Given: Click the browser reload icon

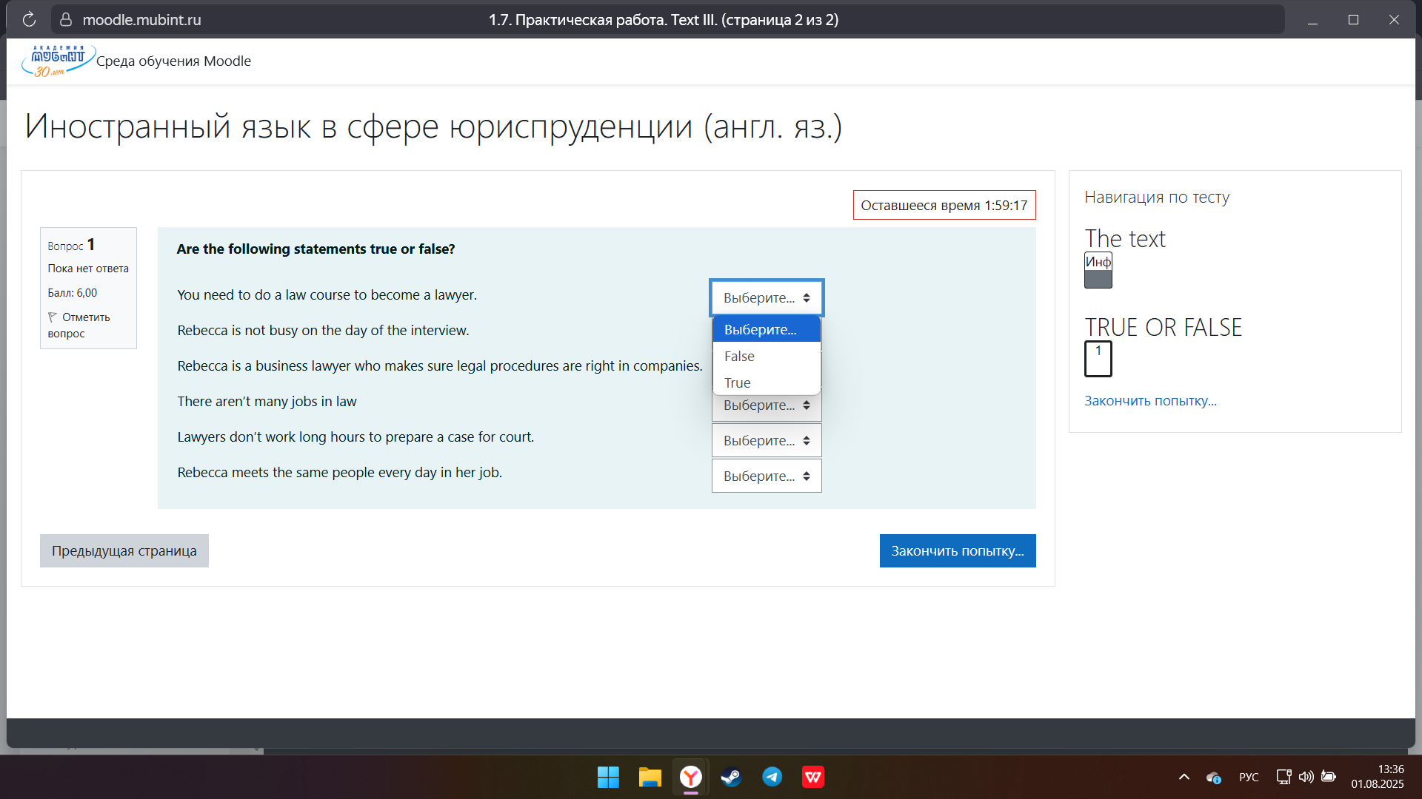Looking at the screenshot, I should pyautogui.click(x=29, y=20).
